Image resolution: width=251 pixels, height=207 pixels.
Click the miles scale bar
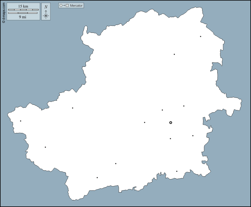pos(23,13)
